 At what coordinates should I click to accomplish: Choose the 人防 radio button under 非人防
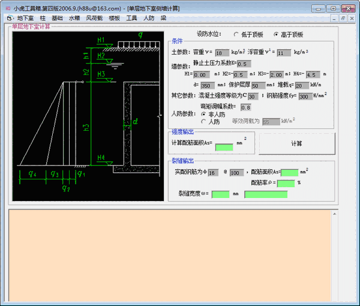[x=204, y=121]
